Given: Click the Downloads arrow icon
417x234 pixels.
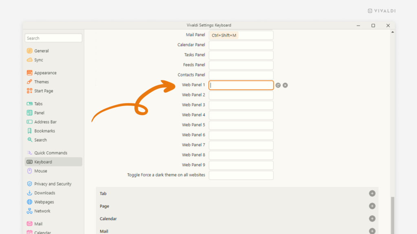Looking at the screenshot, I should pos(29,193).
